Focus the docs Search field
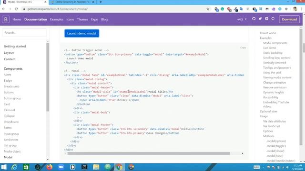Viewport: 305px width, 171px height. [x=24, y=33]
